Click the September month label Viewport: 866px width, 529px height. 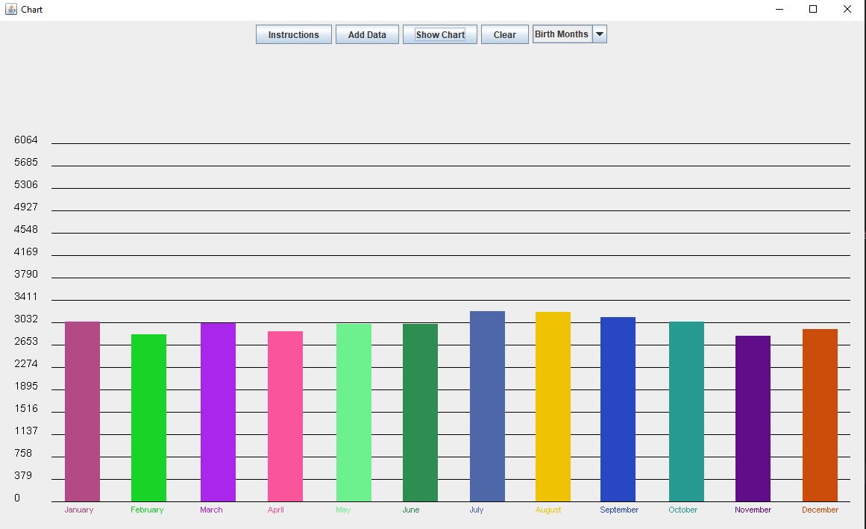click(x=619, y=510)
